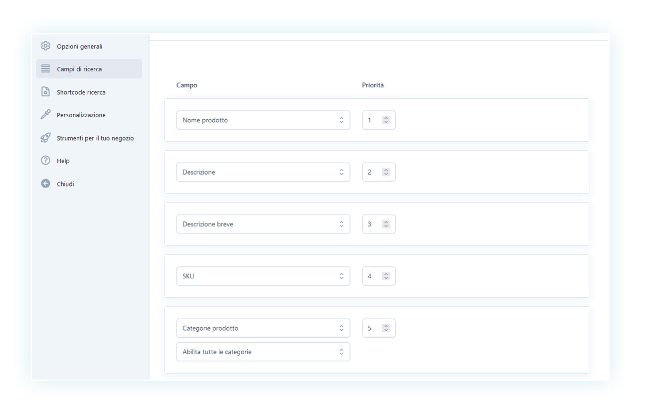Click the Campo column header
This screenshot has height=416, width=648.
(x=187, y=85)
